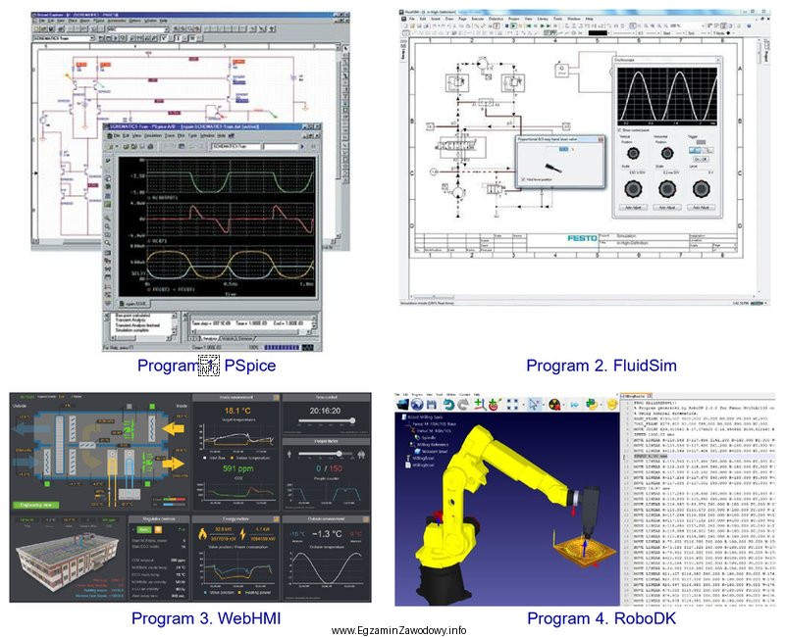Click the Add target icon in RoboDK toolbar
The width and height of the screenshot is (785, 637).
(x=495, y=404)
